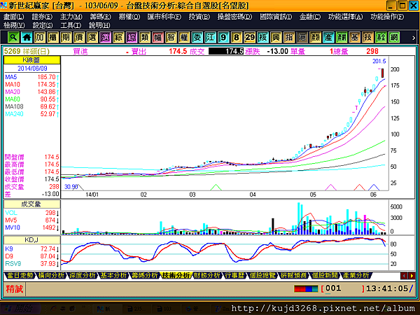Click the 權 toolbar icon

coord(184,37)
